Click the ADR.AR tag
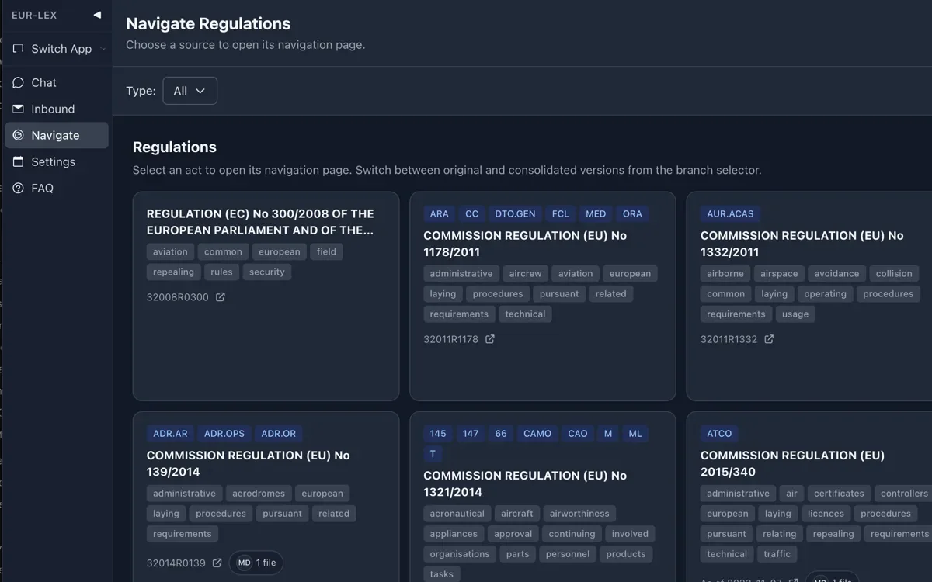 (x=170, y=434)
